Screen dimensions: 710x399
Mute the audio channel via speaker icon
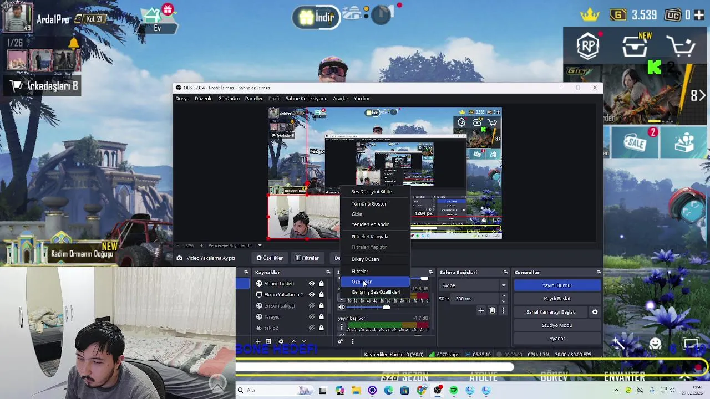point(342,307)
